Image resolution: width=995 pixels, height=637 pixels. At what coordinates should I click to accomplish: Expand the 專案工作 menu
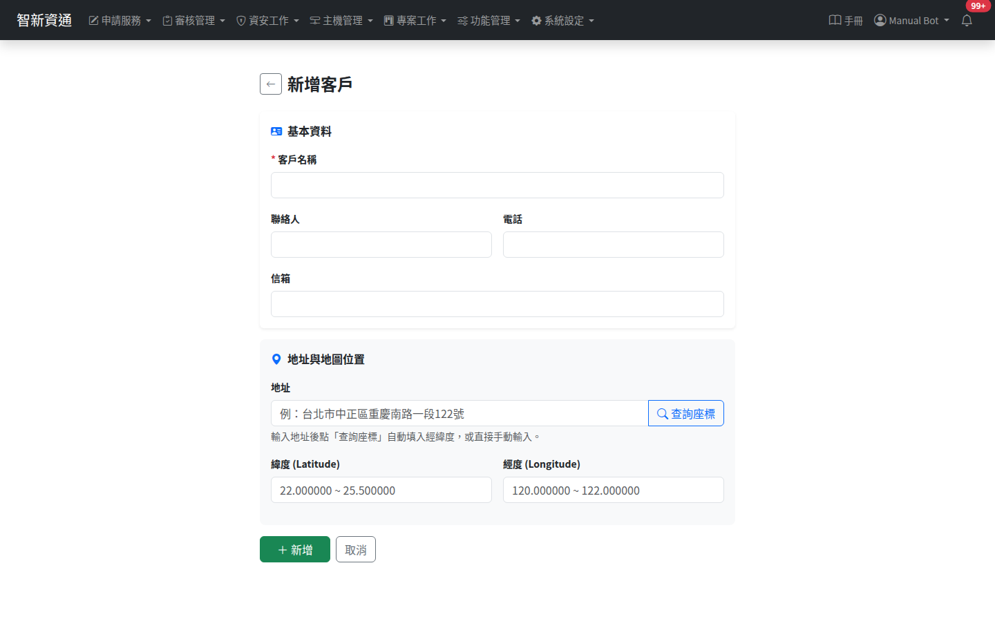coord(415,21)
